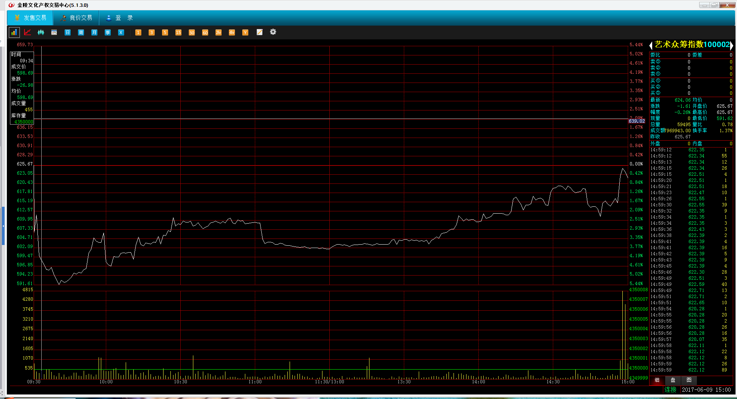Choose the 5-minute orange interval icon
737x399 pixels.
point(165,32)
